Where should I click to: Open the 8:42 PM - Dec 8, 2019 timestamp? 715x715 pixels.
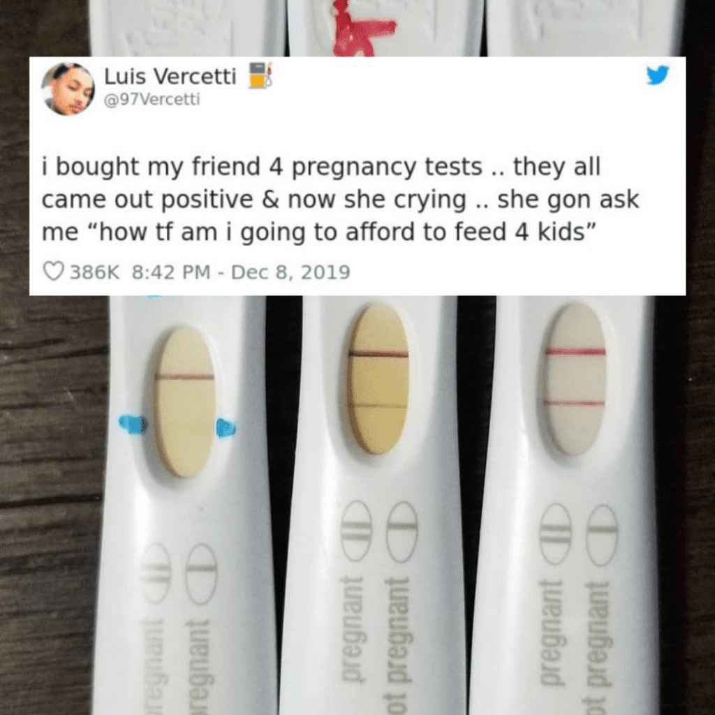pyautogui.click(x=241, y=272)
